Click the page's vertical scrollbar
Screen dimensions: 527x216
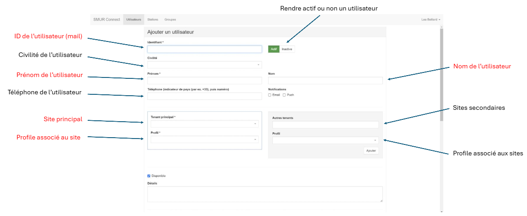point(442,75)
